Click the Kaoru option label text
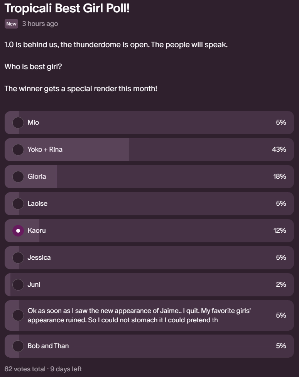The image size is (299, 377). [x=37, y=230]
